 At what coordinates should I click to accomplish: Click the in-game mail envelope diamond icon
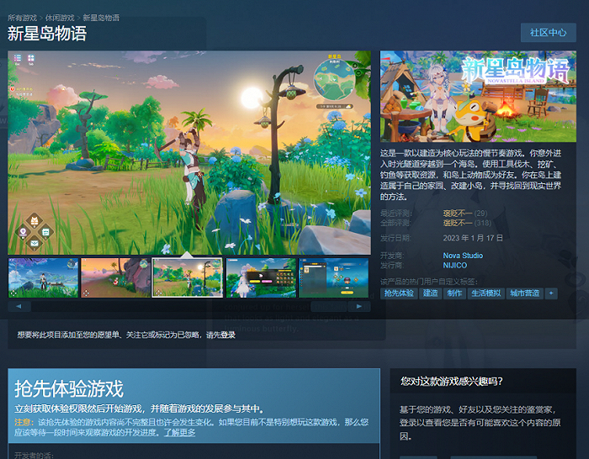tap(34, 243)
